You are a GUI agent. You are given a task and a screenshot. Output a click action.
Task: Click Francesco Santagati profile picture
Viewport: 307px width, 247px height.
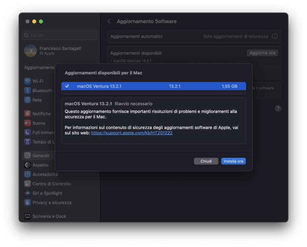tap(31, 51)
